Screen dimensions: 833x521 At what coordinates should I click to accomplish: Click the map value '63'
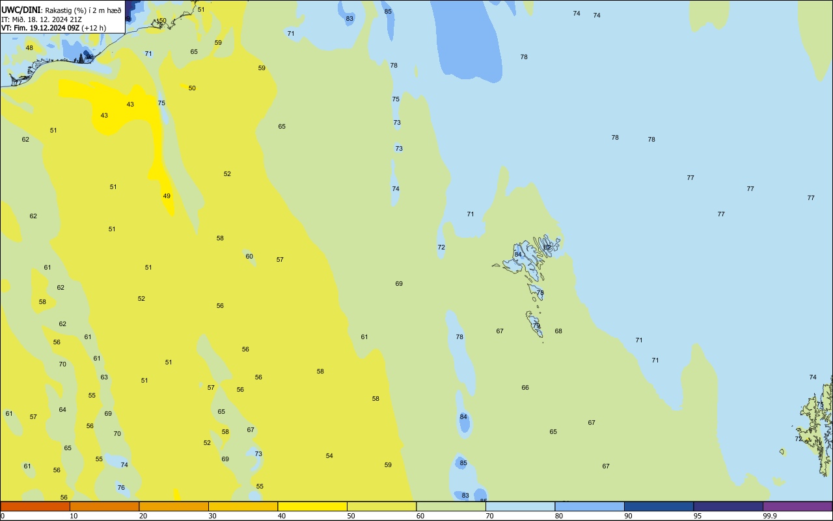(x=104, y=377)
